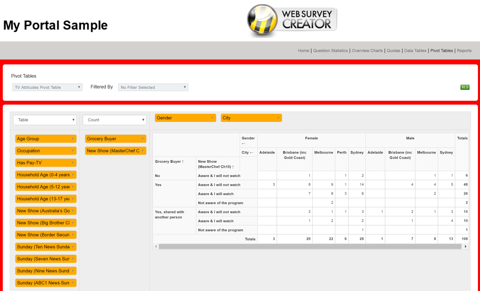Viewport: 480px width, 291px height.
Task: Open the Data Tables link
Action: [x=415, y=51]
